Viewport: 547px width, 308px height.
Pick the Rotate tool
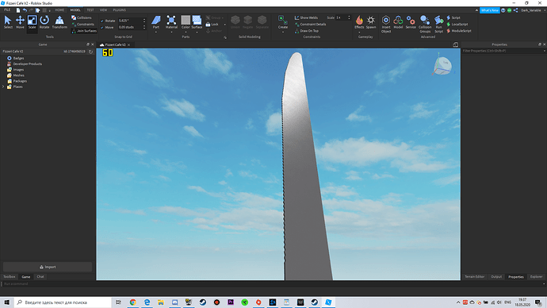[x=44, y=22]
